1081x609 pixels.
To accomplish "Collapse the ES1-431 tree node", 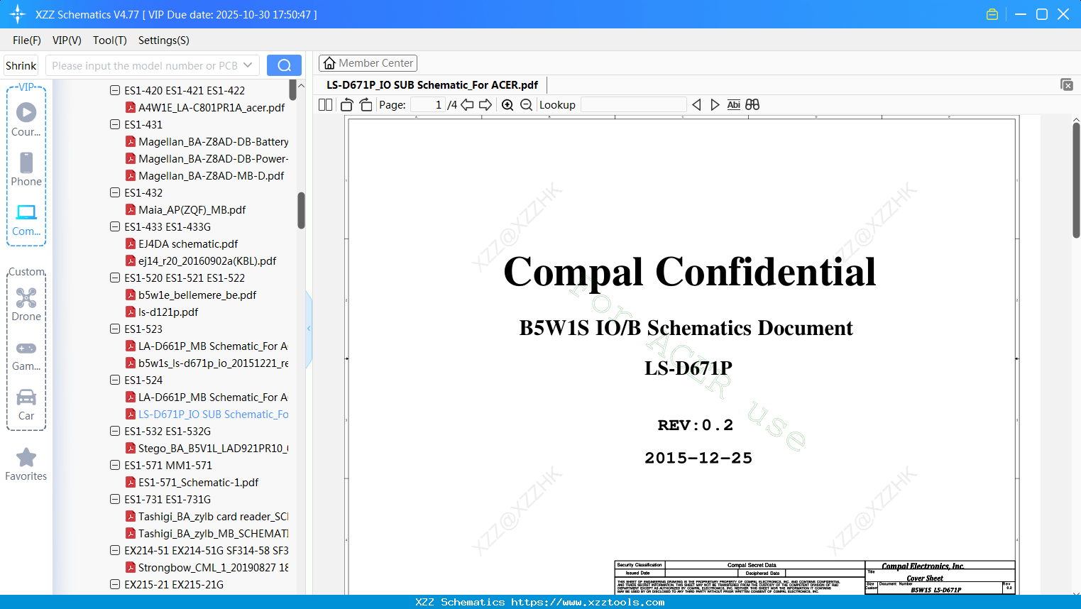I will click(x=115, y=124).
